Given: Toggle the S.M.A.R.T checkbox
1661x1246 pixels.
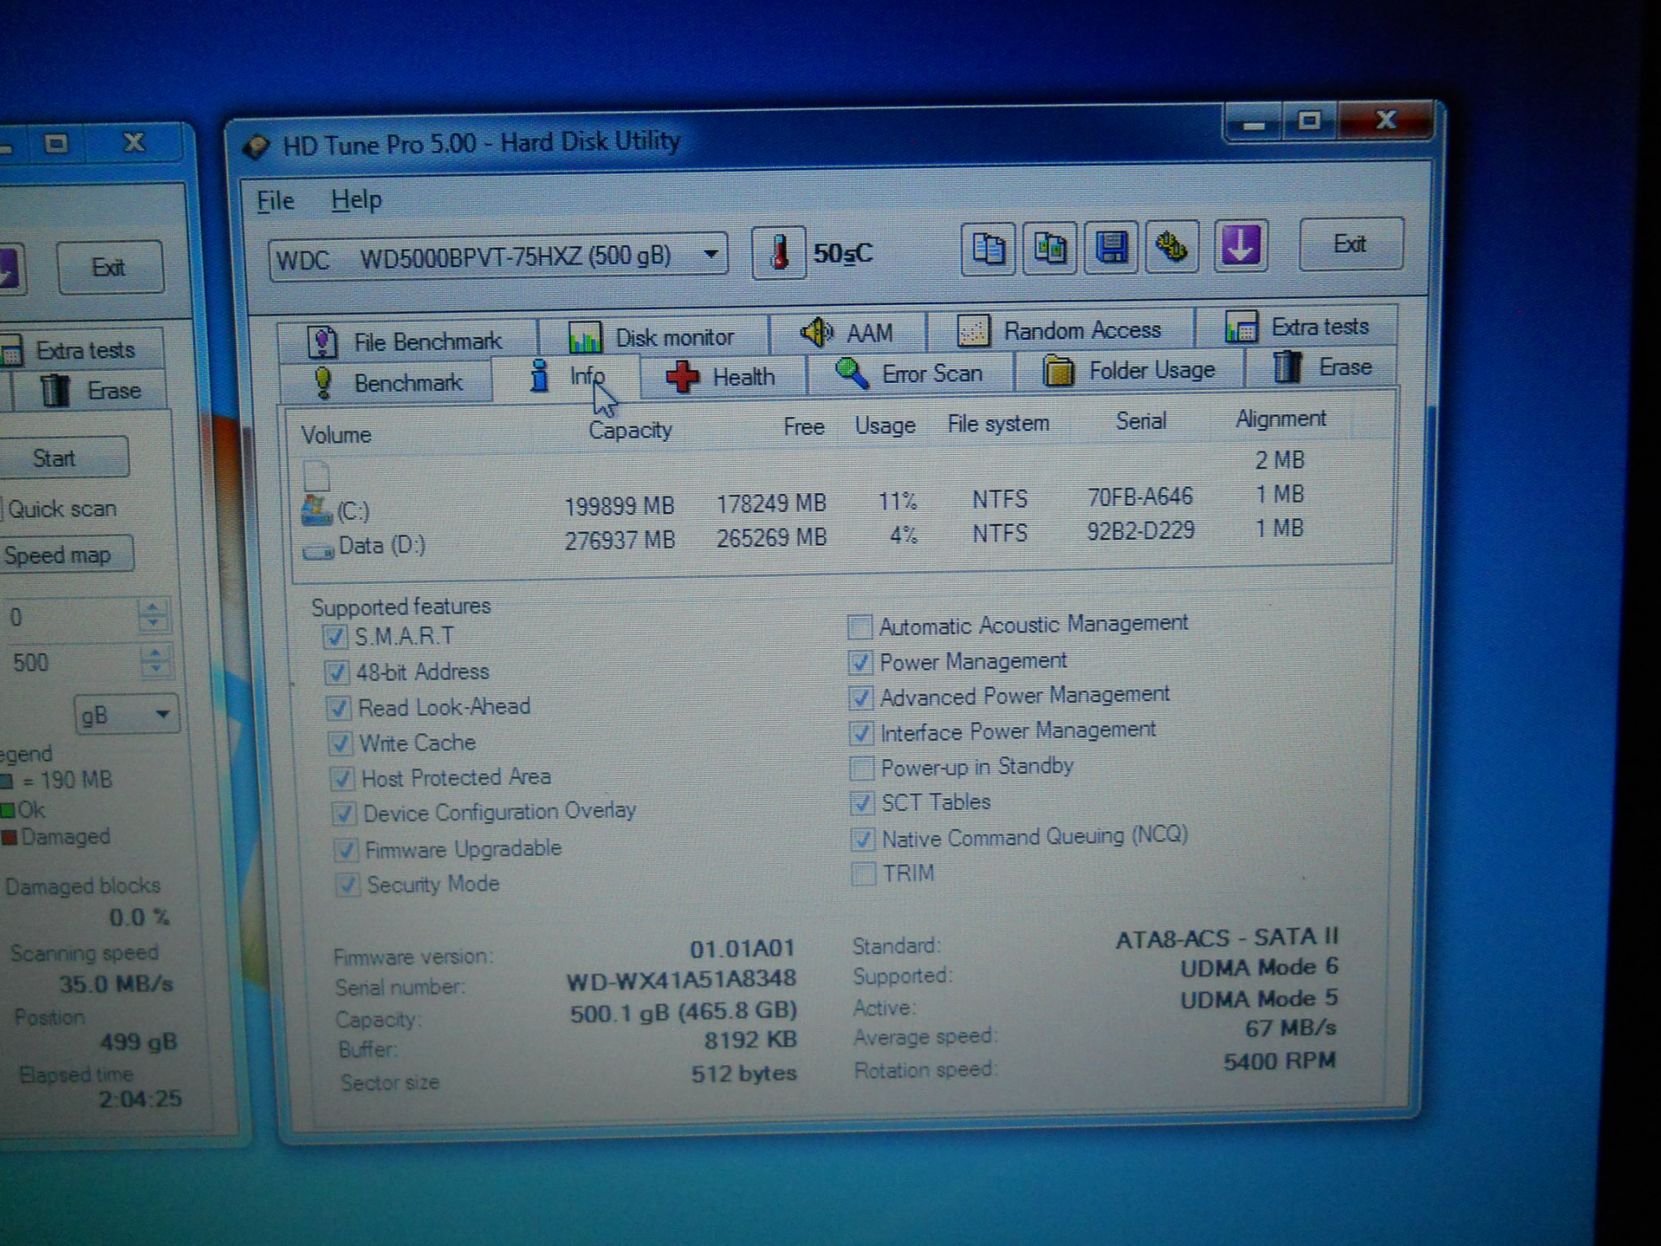Looking at the screenshot, I should pyautogui.click(x=335, y=637).
